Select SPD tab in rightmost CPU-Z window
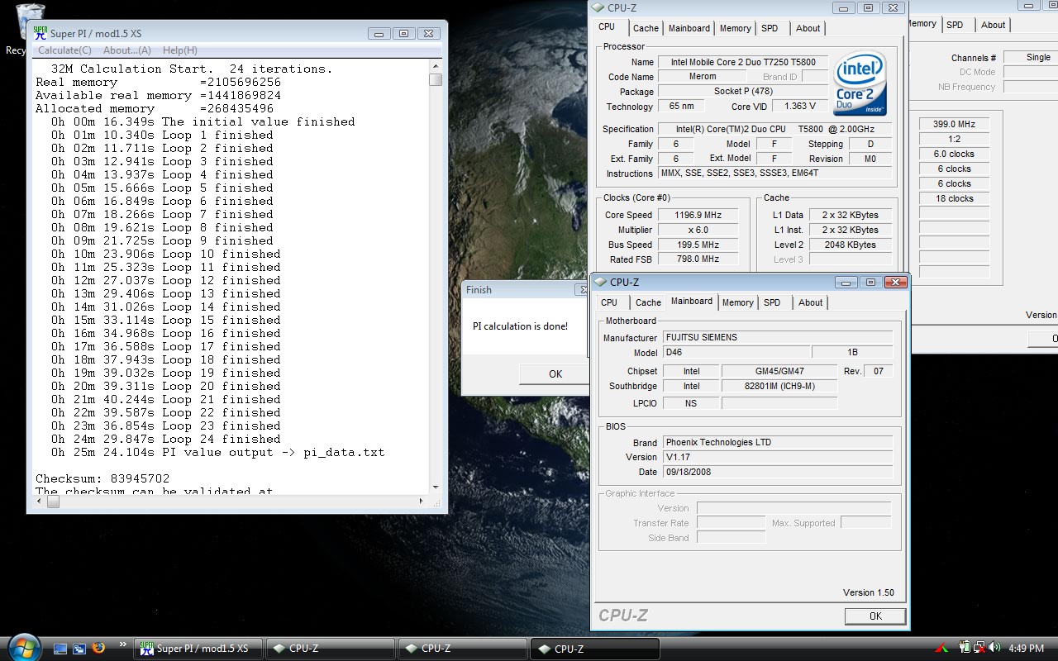 (x=955, y=25)
